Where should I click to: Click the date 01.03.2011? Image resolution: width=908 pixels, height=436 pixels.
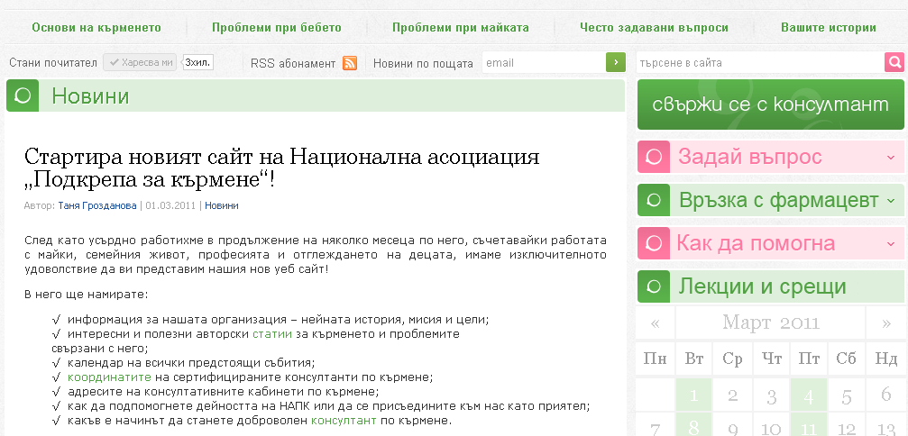(x=171, y=206)
